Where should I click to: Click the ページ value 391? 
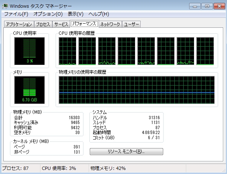tap(77, 147)
